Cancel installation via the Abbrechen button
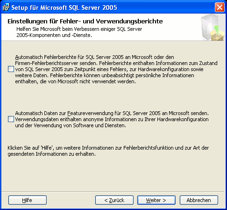This screenshot has height=210, width=227. (199, 200)
